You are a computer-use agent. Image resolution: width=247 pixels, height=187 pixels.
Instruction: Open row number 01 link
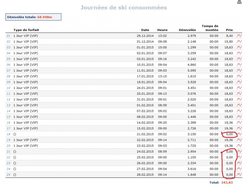tap(8, 36)
